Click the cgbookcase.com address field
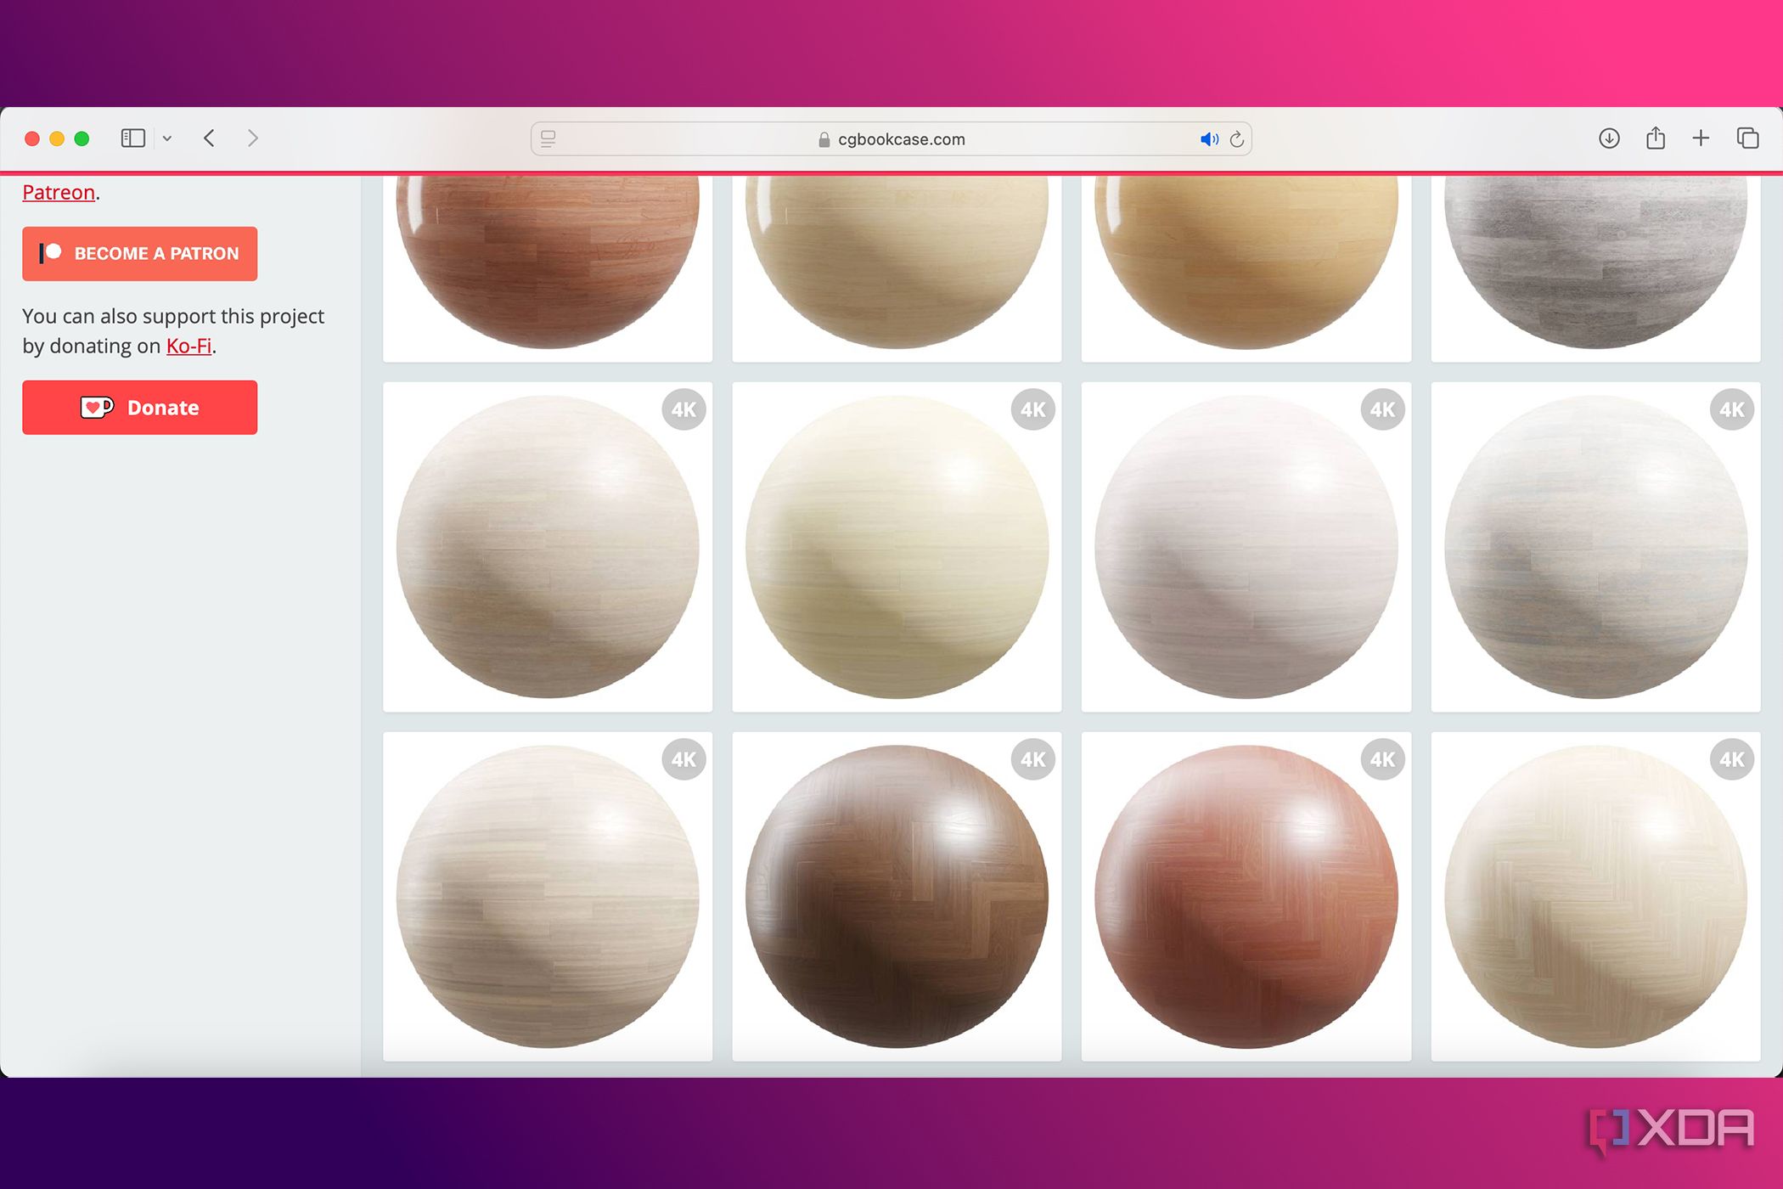The image size is (1783, 1189). coord(900,139)
